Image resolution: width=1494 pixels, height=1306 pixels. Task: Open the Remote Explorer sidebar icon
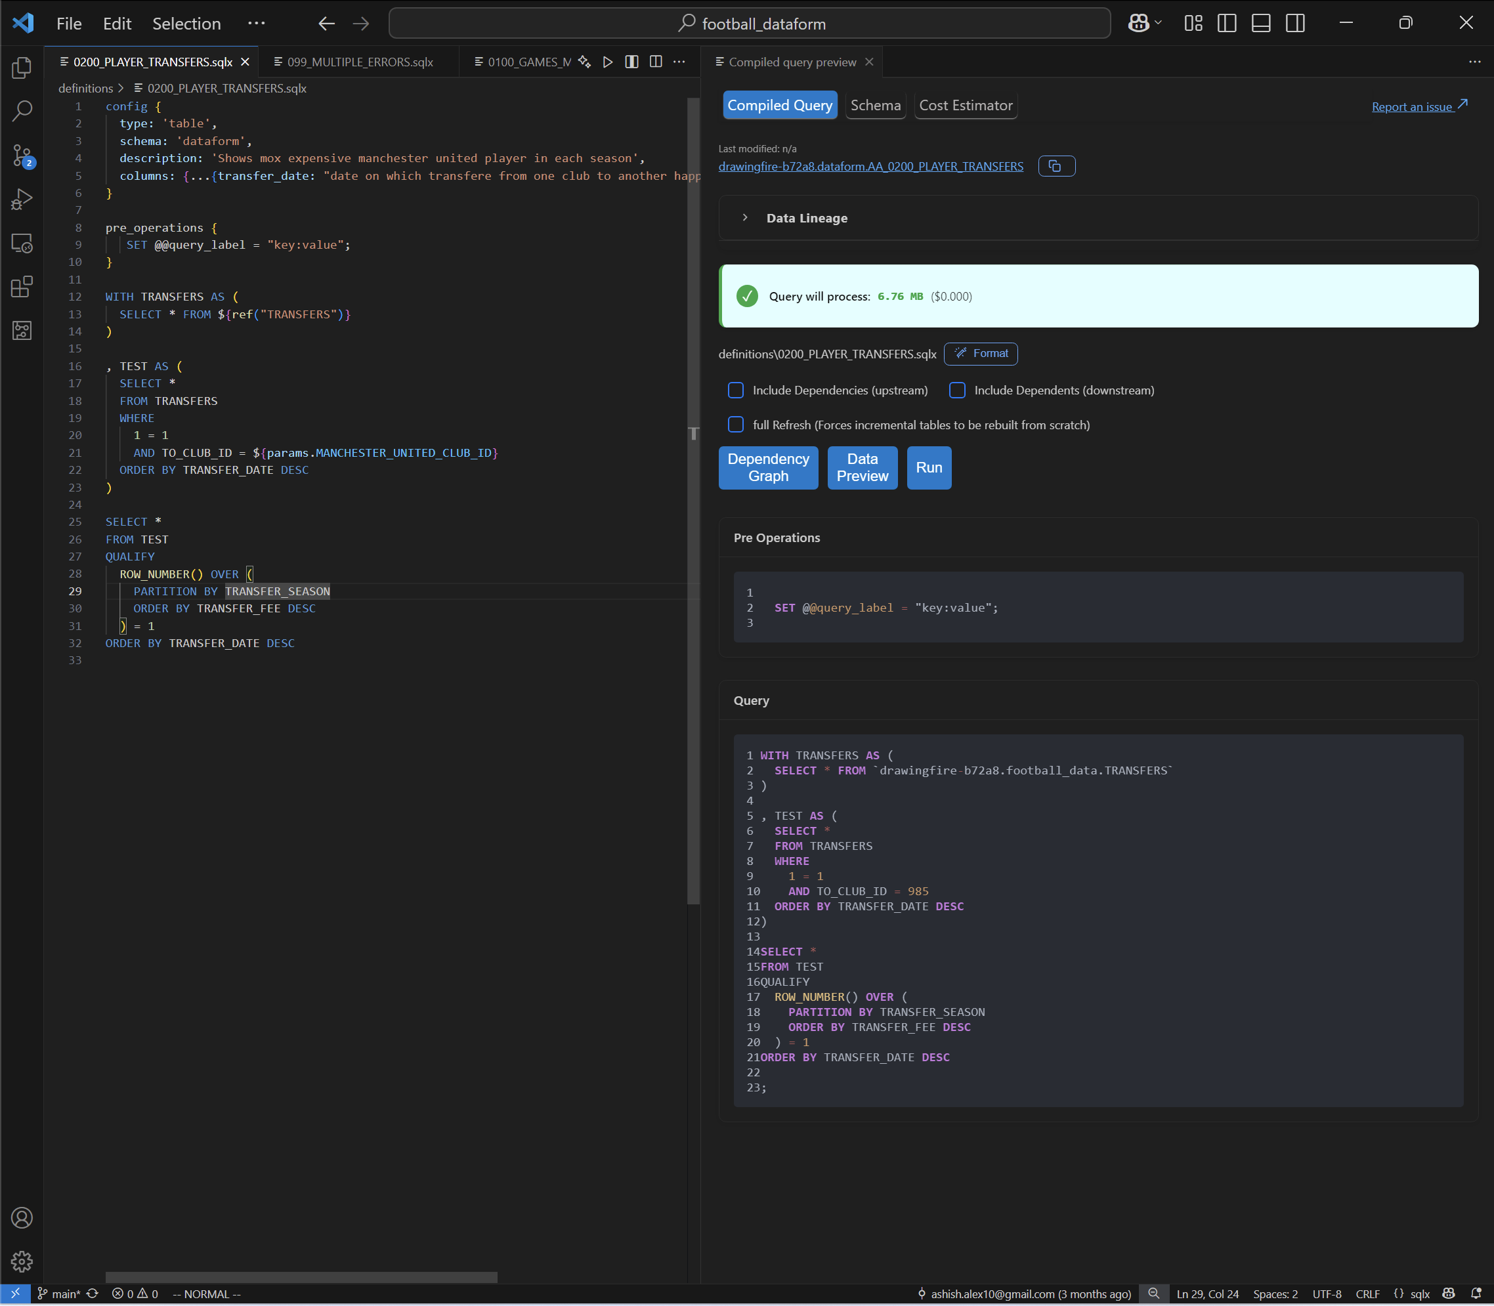[22, 243]
